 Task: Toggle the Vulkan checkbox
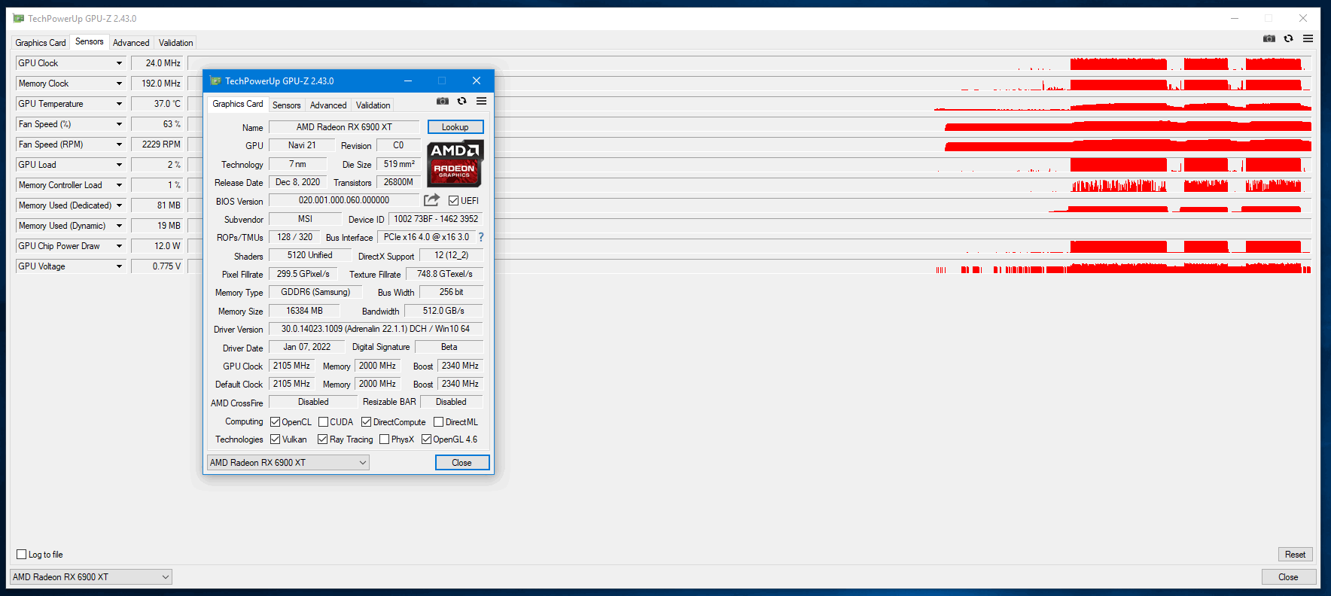(x=275, y=439)
